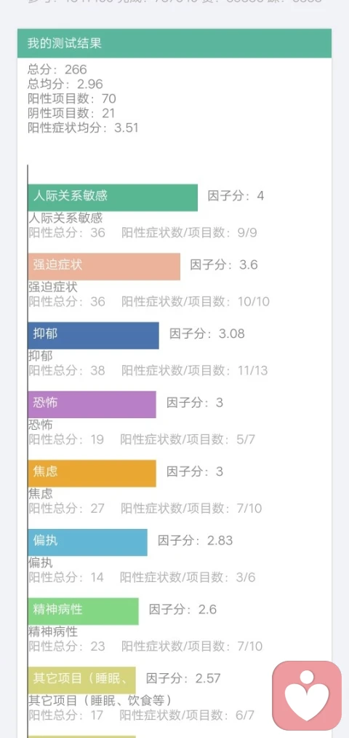Select the green 人际关系敏感 bar
Viewport: 349px width, 738px height.
tap(113, 197)
